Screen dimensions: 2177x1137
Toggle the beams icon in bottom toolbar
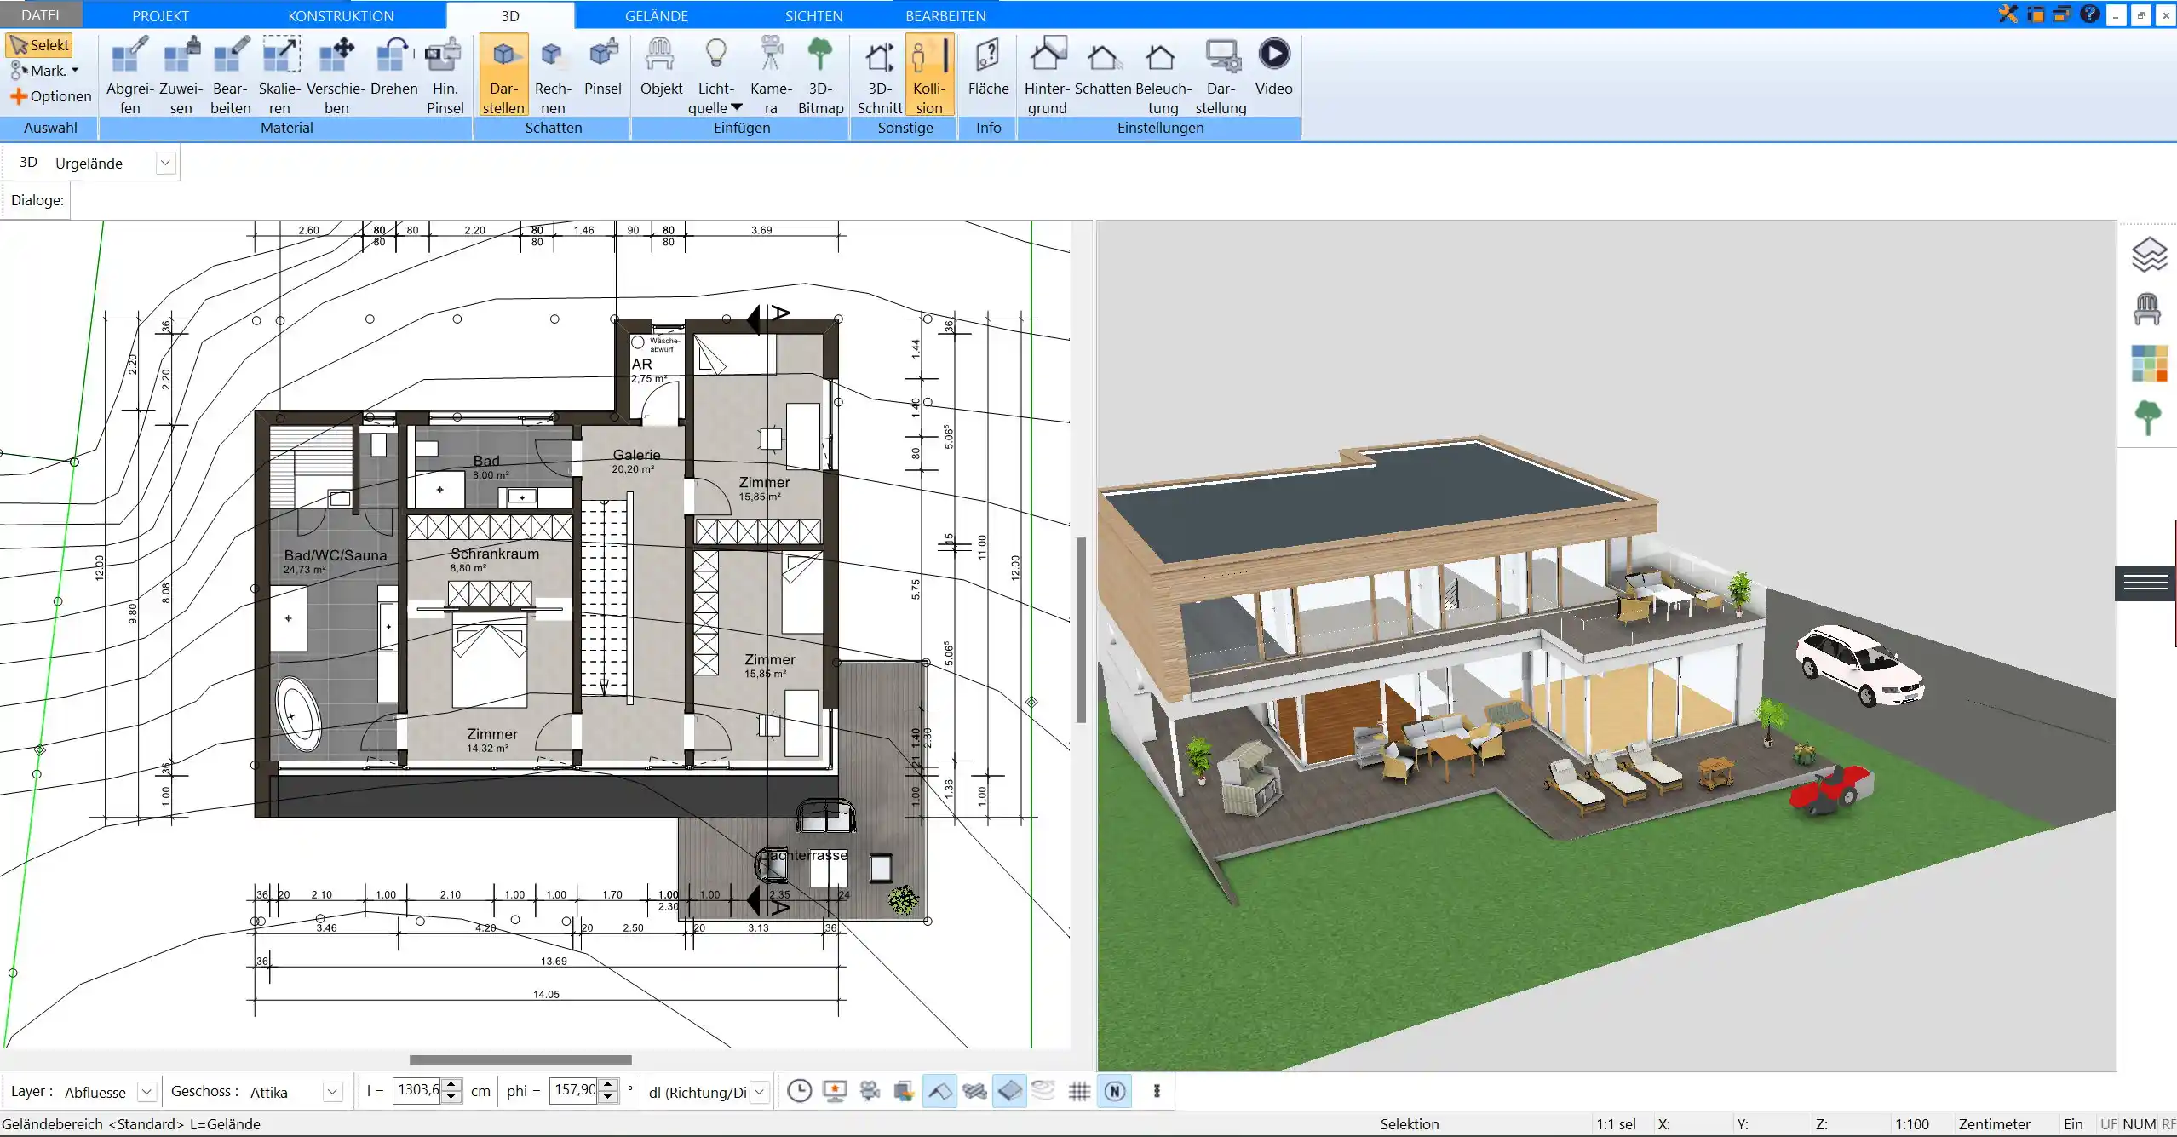click(x=974, y=1091)
